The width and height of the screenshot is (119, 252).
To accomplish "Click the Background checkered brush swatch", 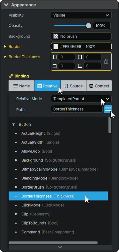I will [56, 36].
